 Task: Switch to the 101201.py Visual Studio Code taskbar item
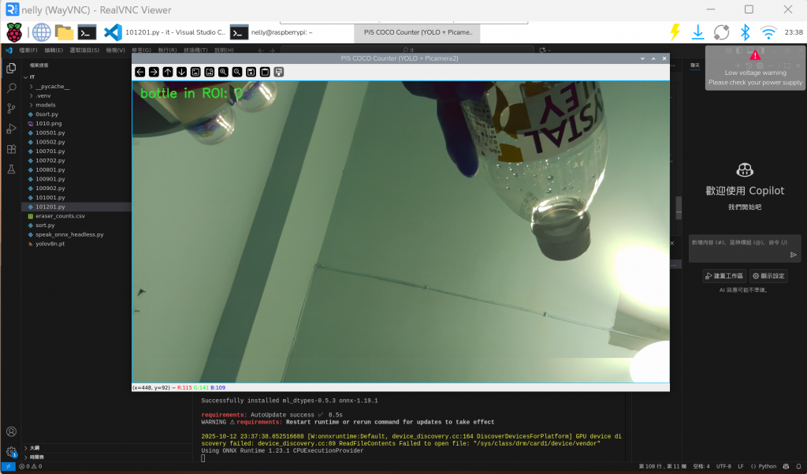pyautogui.click(x=165, y=32)
